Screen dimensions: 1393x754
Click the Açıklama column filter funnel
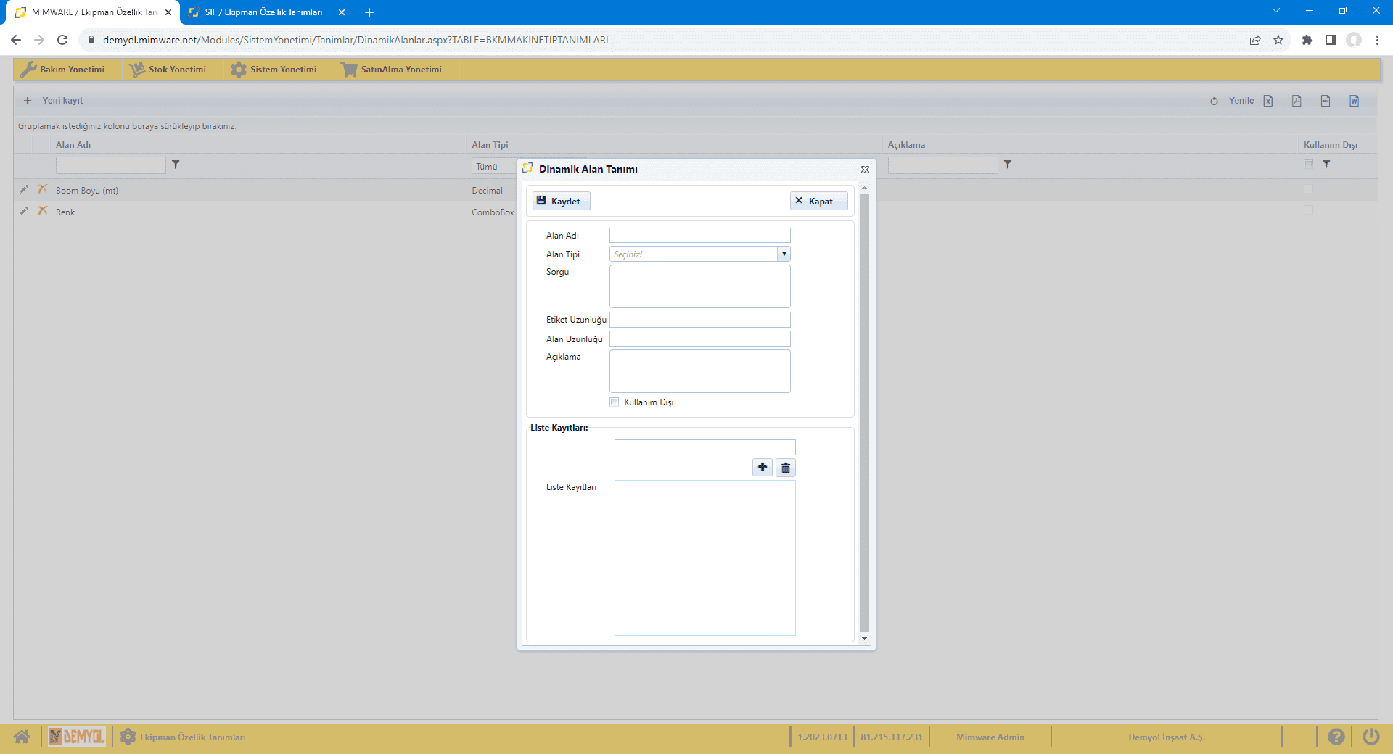click(1008, 165)
